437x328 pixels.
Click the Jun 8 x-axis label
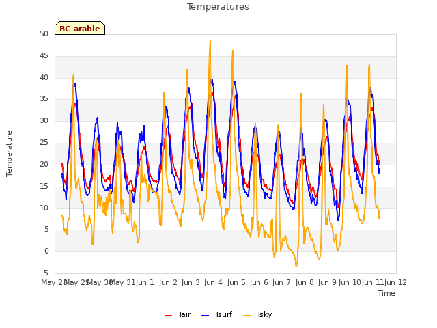305,282
